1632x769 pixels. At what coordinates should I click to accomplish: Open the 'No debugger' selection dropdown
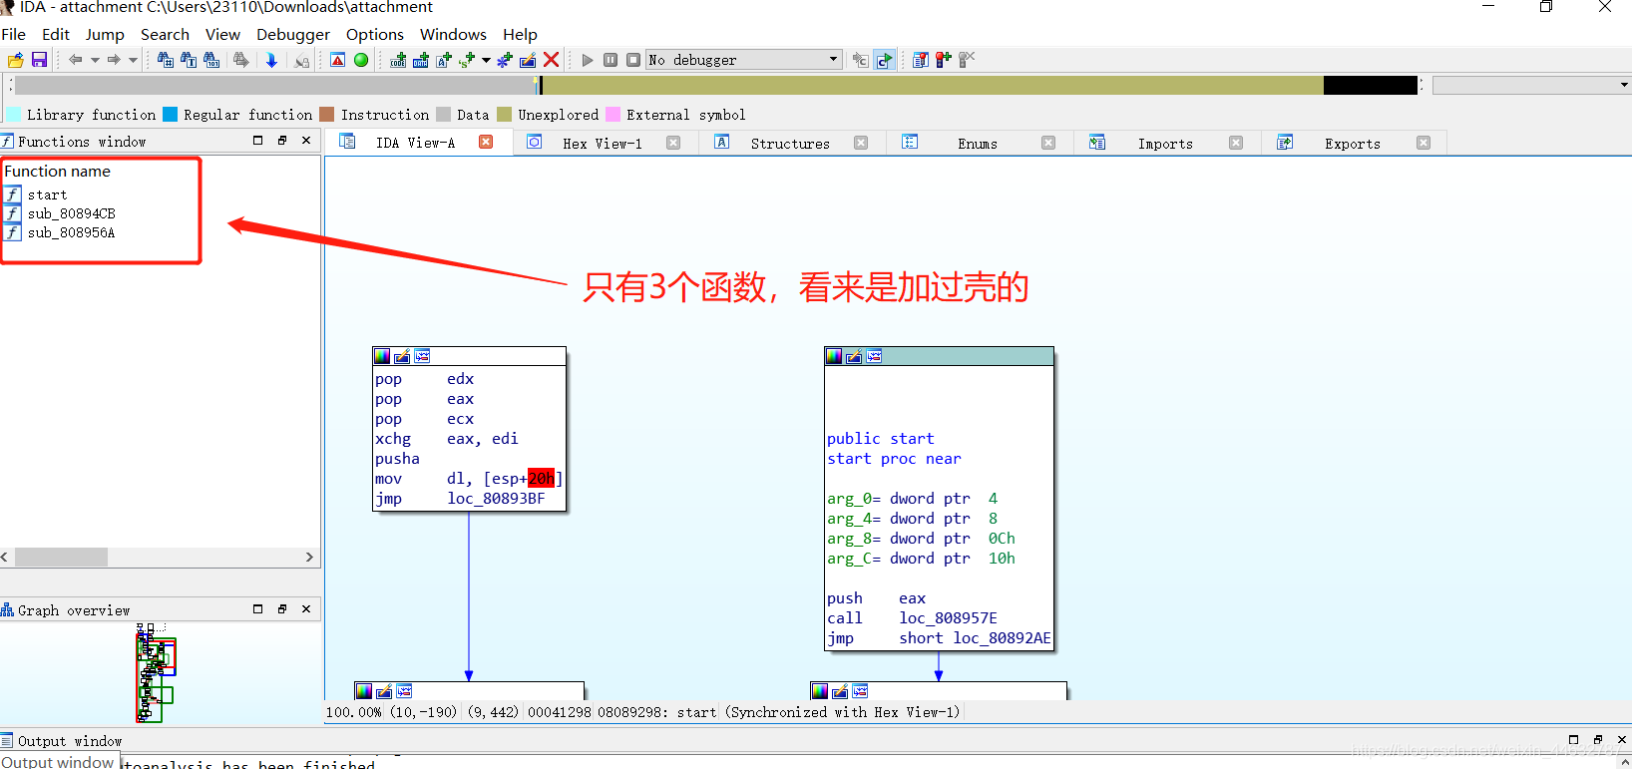tap(744, 60)
